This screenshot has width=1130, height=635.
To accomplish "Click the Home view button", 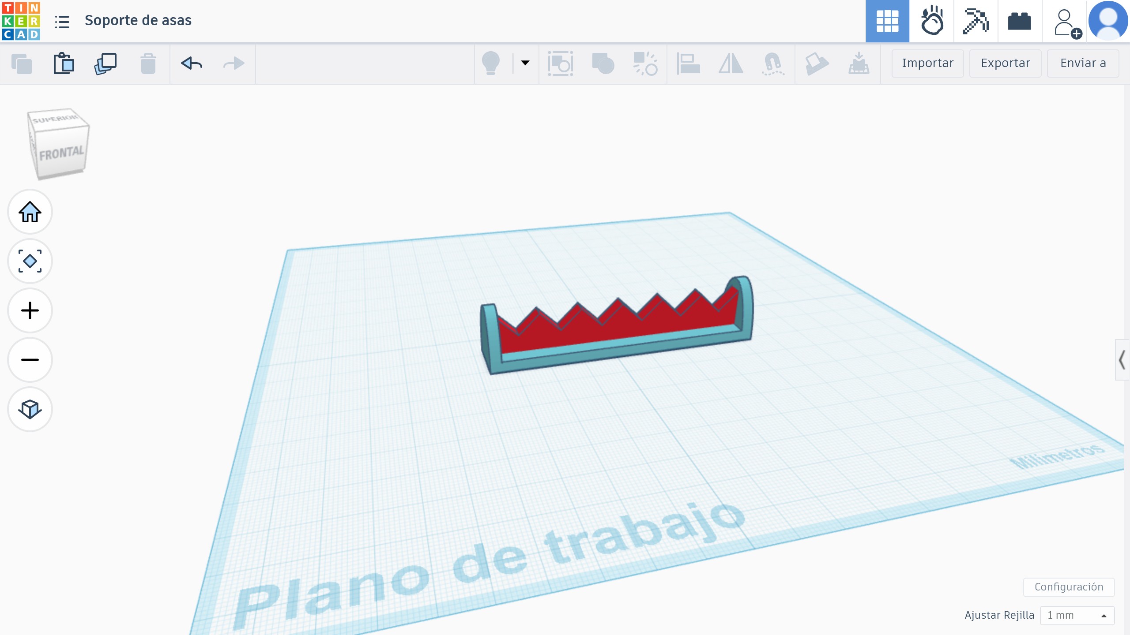I will tap(30, 212).
